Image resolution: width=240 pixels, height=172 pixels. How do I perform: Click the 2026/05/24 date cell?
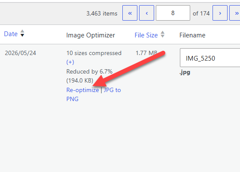(x=20, y=53)
